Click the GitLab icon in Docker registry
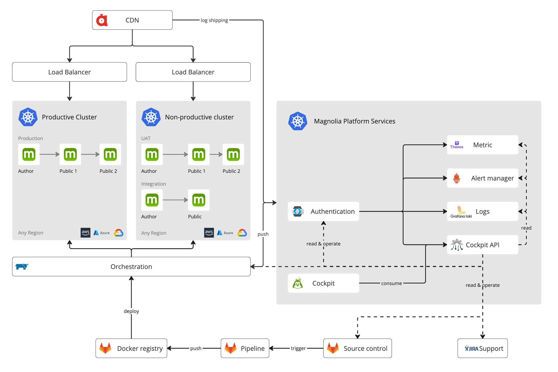The height and width of the screenshot is (372, 558). tap(105, 348)
